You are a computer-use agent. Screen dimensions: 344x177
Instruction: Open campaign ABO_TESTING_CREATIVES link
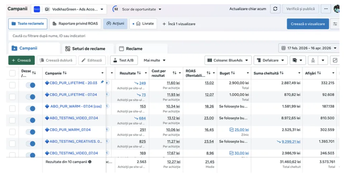coord(76,141)
